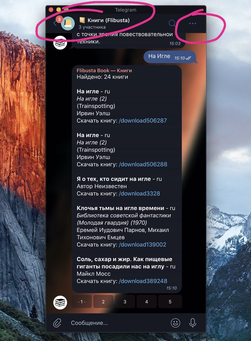Image resolution: width=251 pixels, height=341 pixels.
Task: Go back using the chevron arrow
Action: click(x=55, y=23)
